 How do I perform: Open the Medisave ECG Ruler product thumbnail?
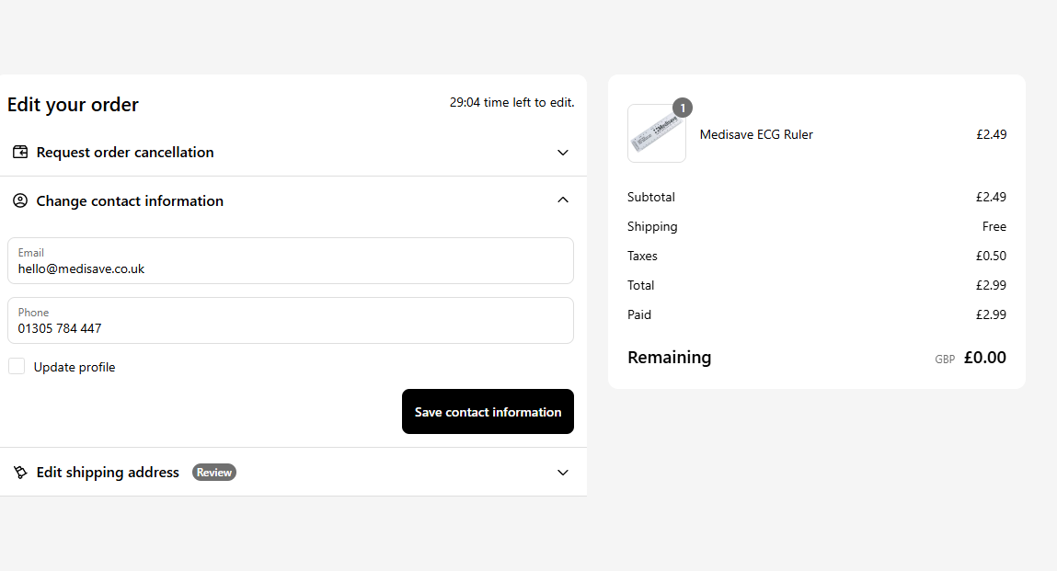tap(656, 134)
